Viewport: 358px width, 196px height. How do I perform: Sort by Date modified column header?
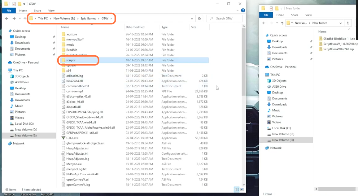click(x=135, y=27)
